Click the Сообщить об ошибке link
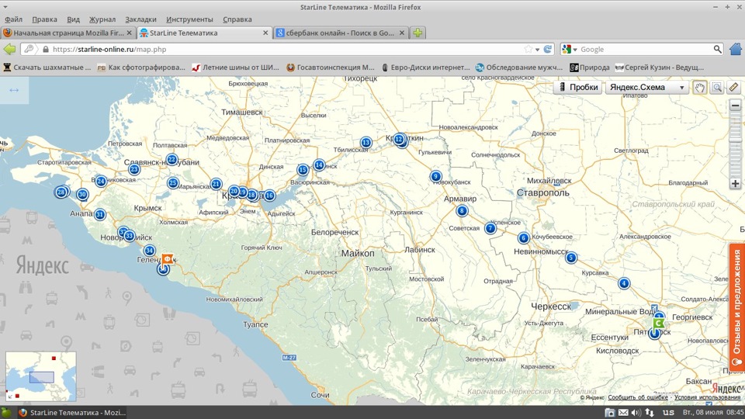 [x=638, y=397]
